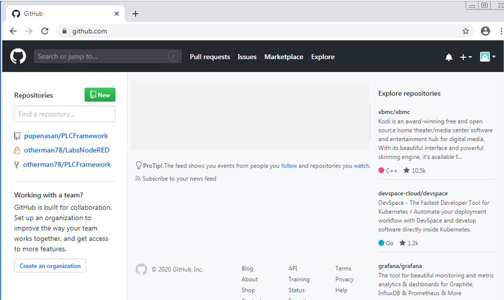Open pupenasan/PLCFramework repository

coord(66,136)
